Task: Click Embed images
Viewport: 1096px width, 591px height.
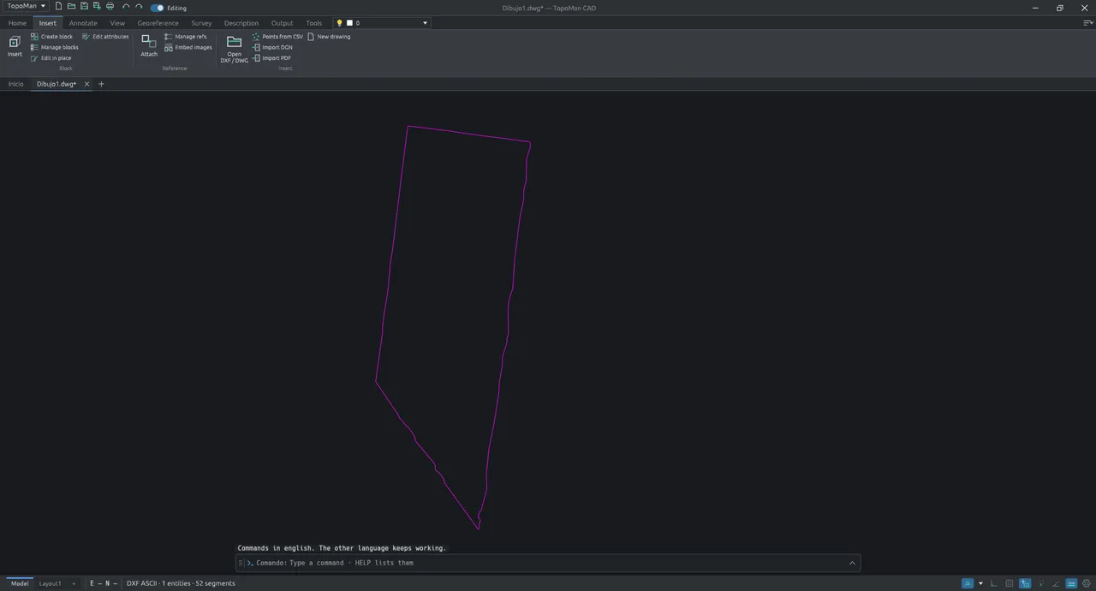Action: coord(188,47)
